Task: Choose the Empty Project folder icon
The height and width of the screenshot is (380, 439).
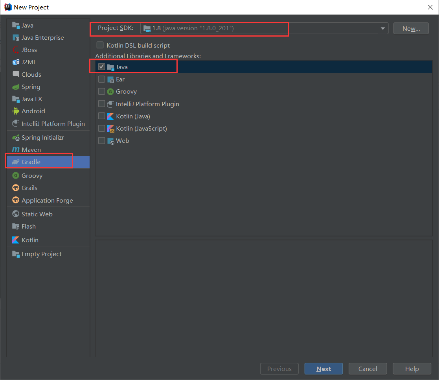Action: pyautogui.click(x=16, y=254)
